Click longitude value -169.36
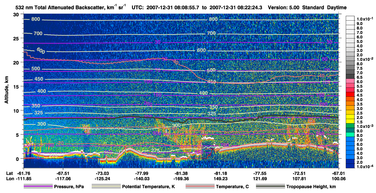This screenshot has height=193, width=376. (181, 179)
